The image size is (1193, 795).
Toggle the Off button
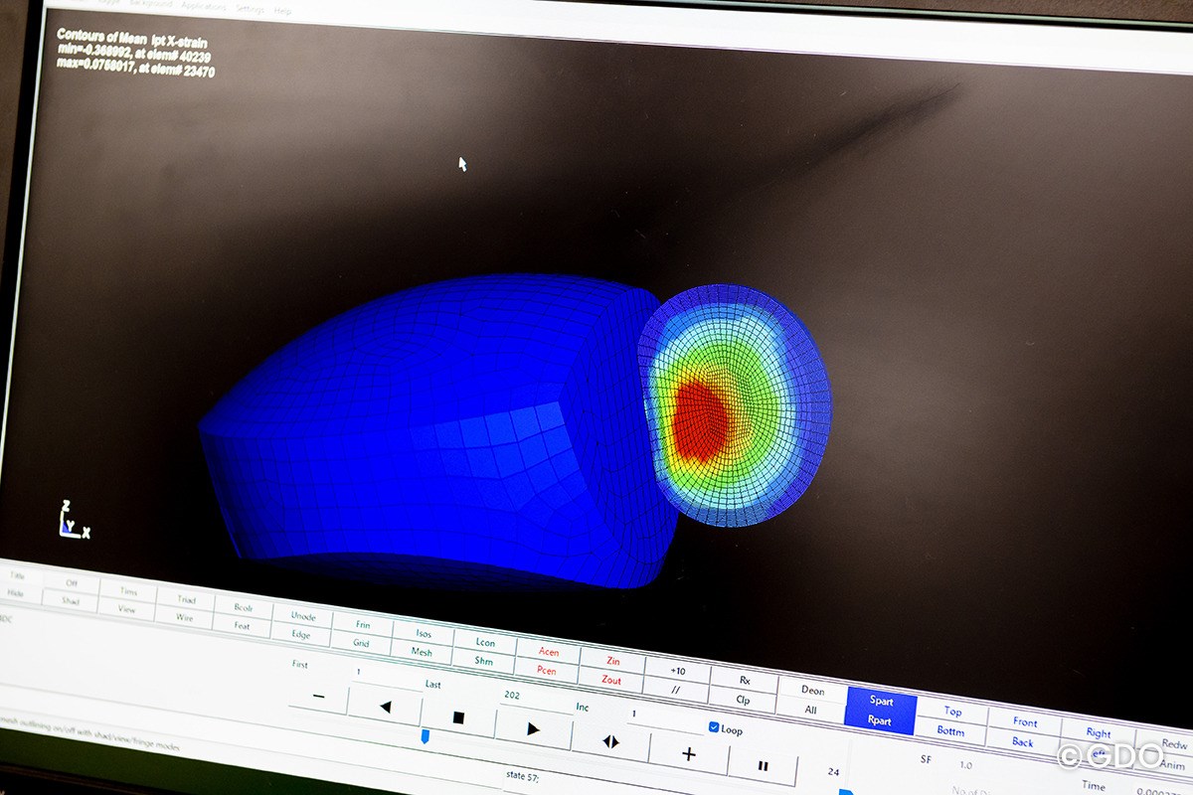click(x=71, y=583)
